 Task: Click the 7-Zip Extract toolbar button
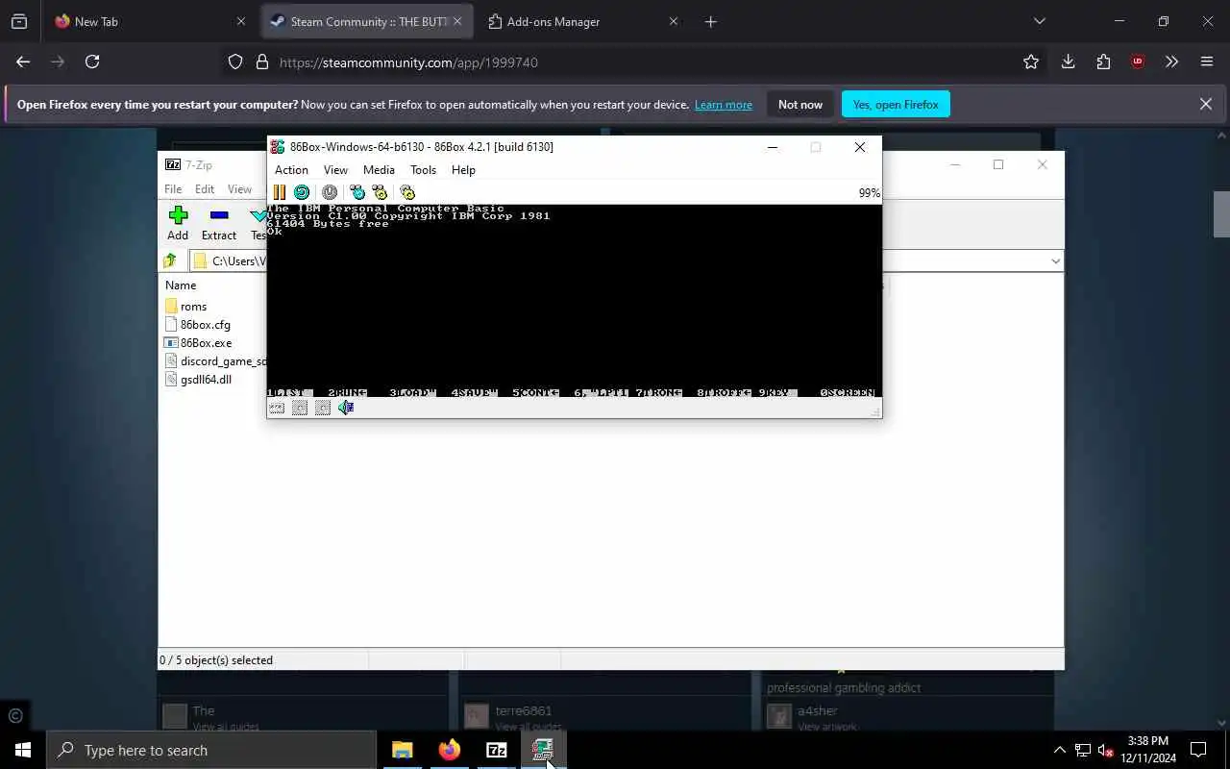(219, 223)
